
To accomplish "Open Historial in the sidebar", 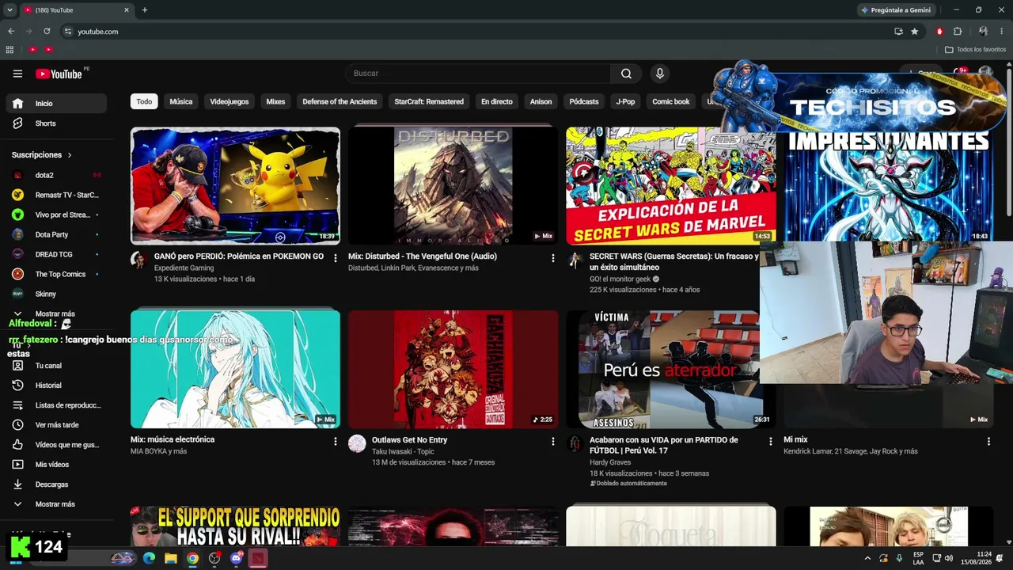I will [55, 386].
